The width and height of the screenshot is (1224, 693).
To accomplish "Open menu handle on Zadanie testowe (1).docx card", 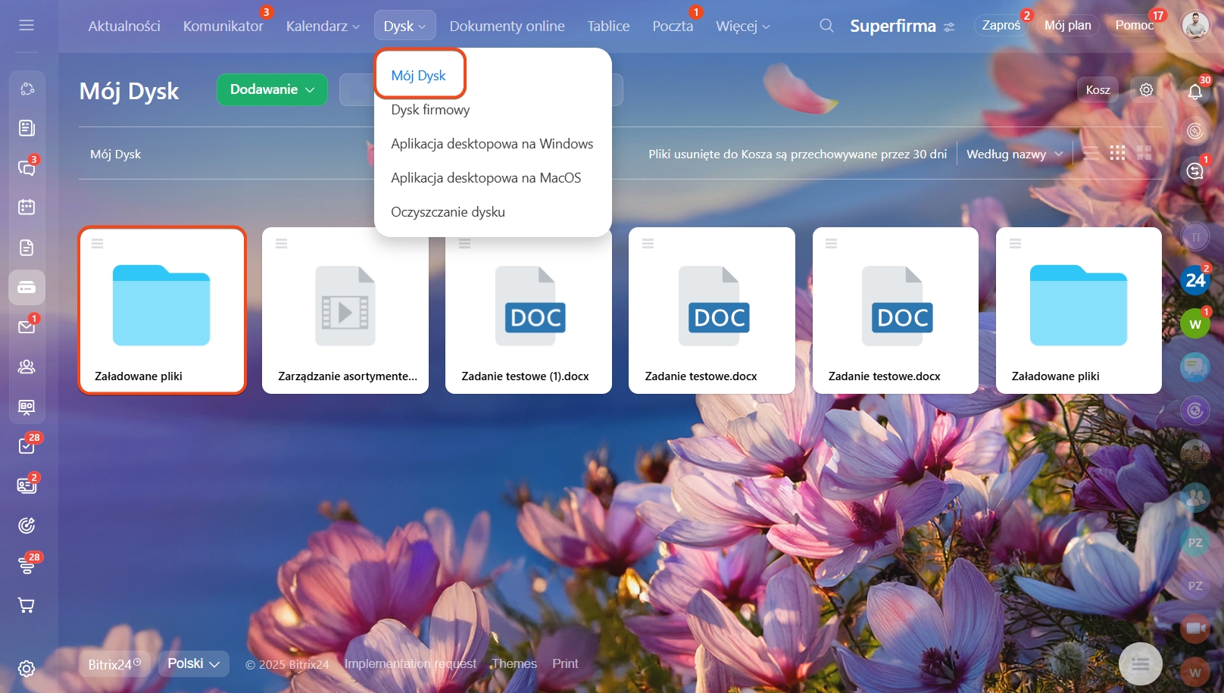I will (465, 243).
